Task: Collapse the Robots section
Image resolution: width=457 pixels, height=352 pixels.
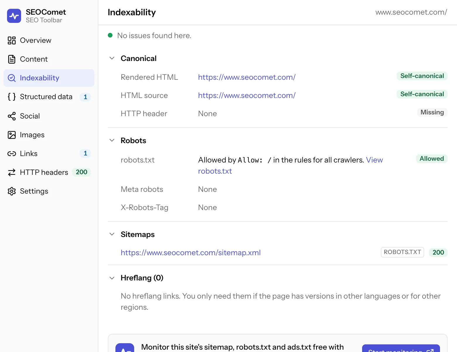Action: pos(112,141)
